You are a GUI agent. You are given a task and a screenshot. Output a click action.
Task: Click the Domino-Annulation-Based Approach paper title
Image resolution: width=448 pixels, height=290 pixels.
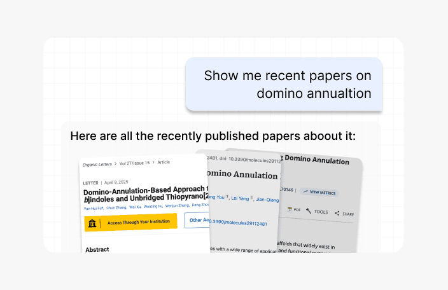(146, 194)
